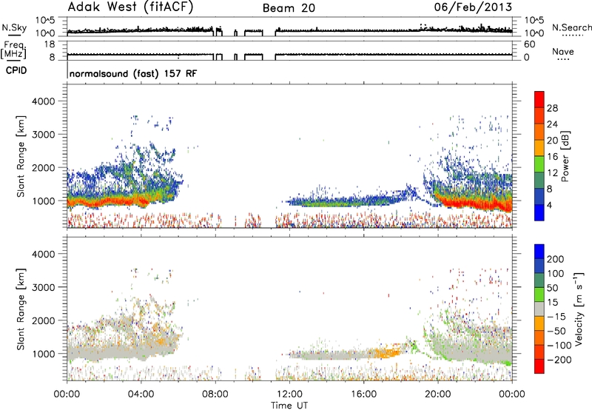This screenshot has height=410, width=592.
Task: Click the "12:00" time tick label
Action: (x=289, y=394)
